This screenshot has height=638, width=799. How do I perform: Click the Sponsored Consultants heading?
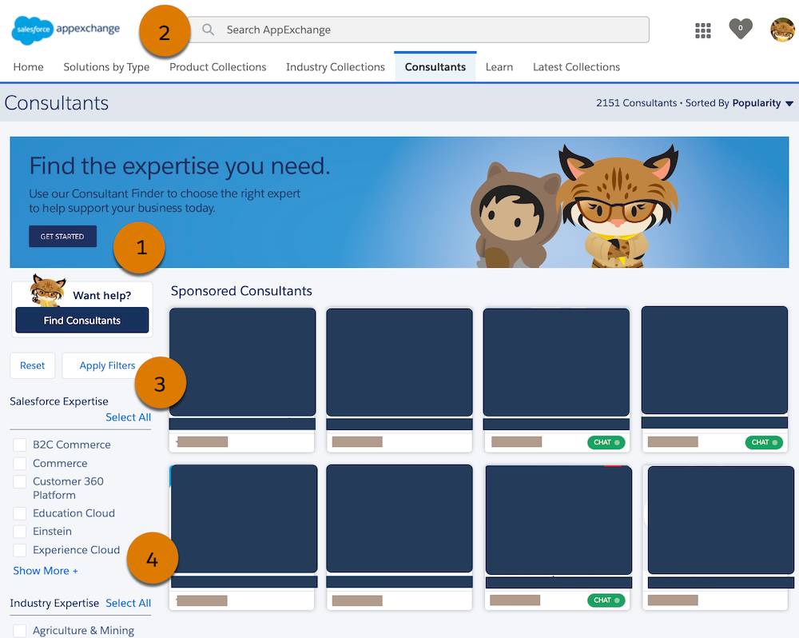[241, 291]
